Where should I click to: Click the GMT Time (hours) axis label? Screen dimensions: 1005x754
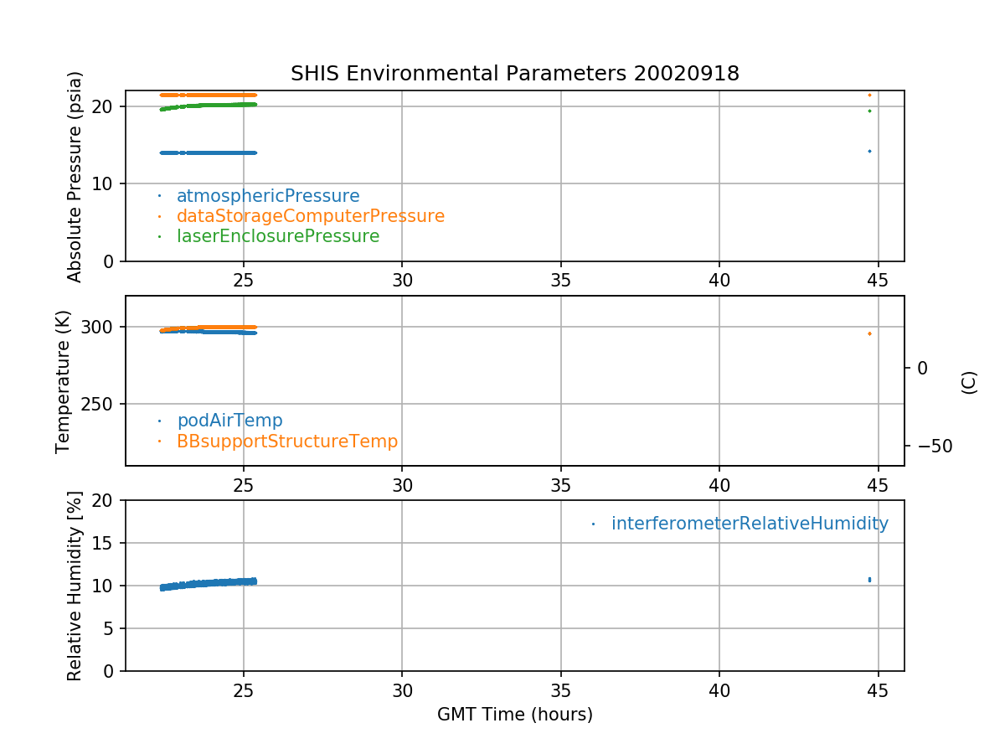[x=514, y=715]
